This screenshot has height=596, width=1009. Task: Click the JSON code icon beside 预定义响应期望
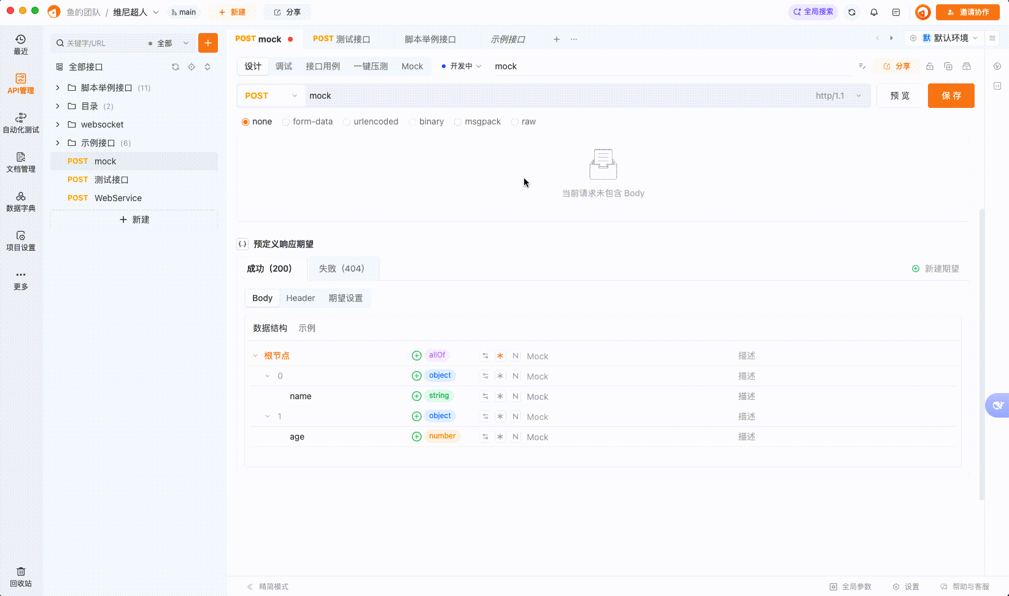(x=242, y=243)
